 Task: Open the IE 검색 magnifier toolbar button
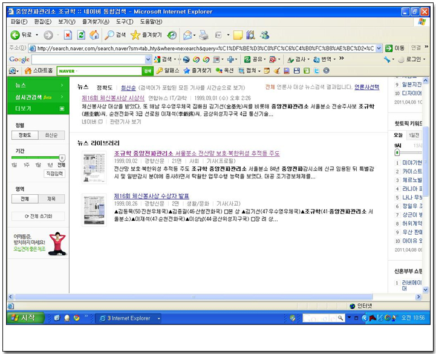[115, 35]
